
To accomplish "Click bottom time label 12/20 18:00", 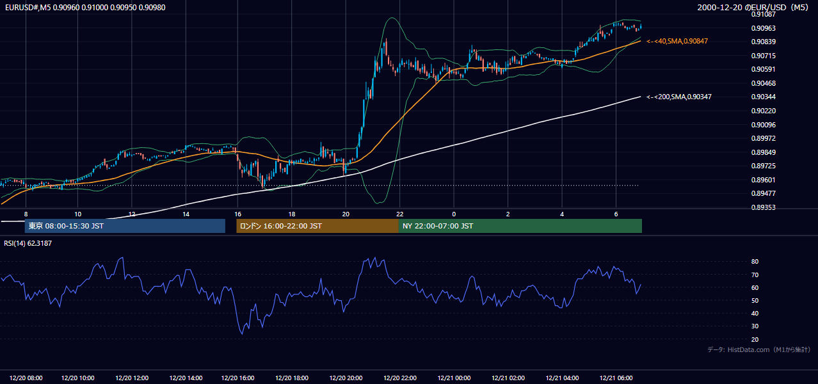I will point(291,378).
